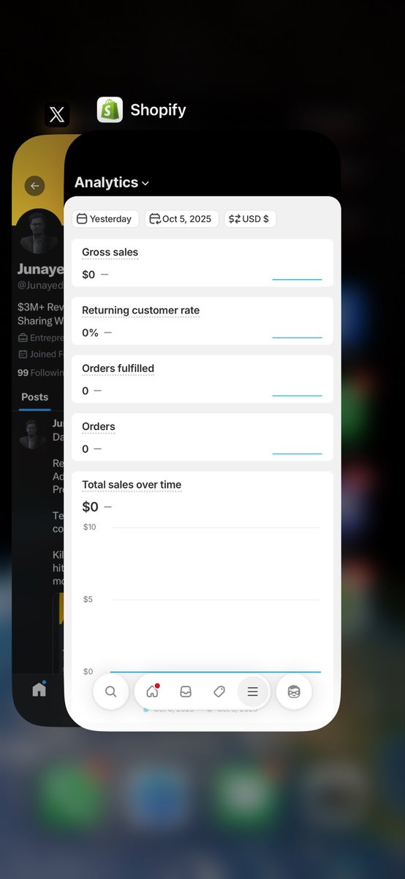Change the USD $ currency filter
The height and width of the screenshot is (879, 405).
(x=250, y=219)
